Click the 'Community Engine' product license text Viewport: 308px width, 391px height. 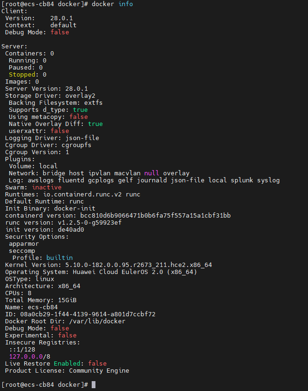(99, 370)
